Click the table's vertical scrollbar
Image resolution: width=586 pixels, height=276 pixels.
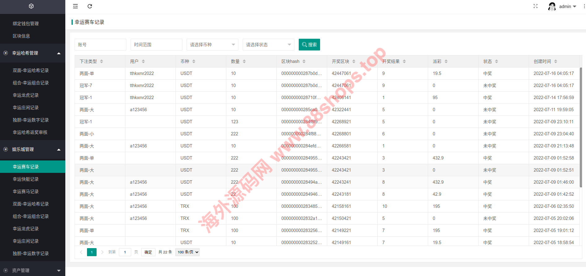(580, 127)
